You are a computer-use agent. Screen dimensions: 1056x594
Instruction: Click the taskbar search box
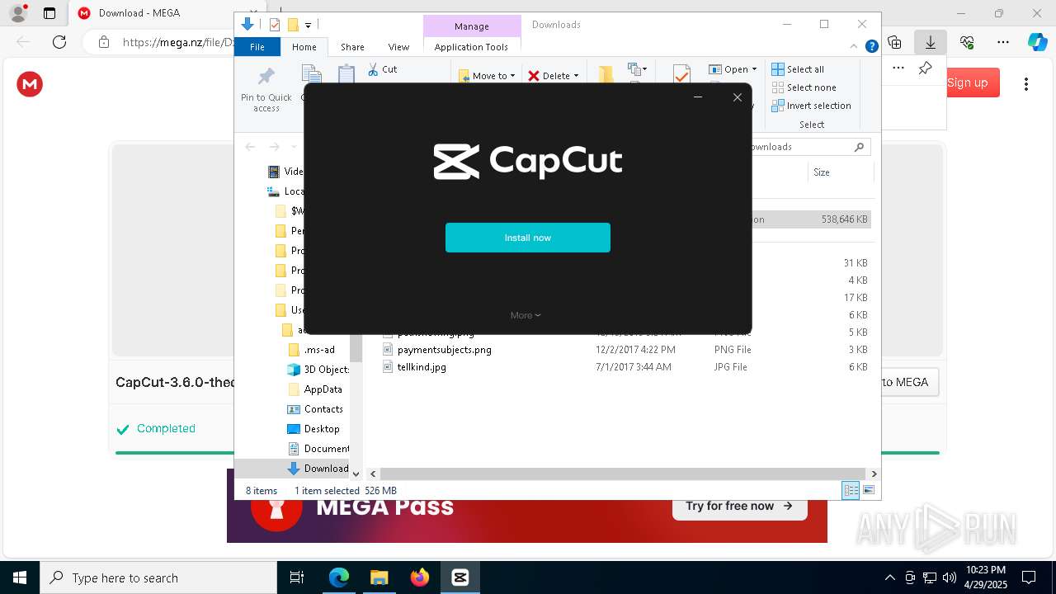pyautogui.click(x=158, y=577)
